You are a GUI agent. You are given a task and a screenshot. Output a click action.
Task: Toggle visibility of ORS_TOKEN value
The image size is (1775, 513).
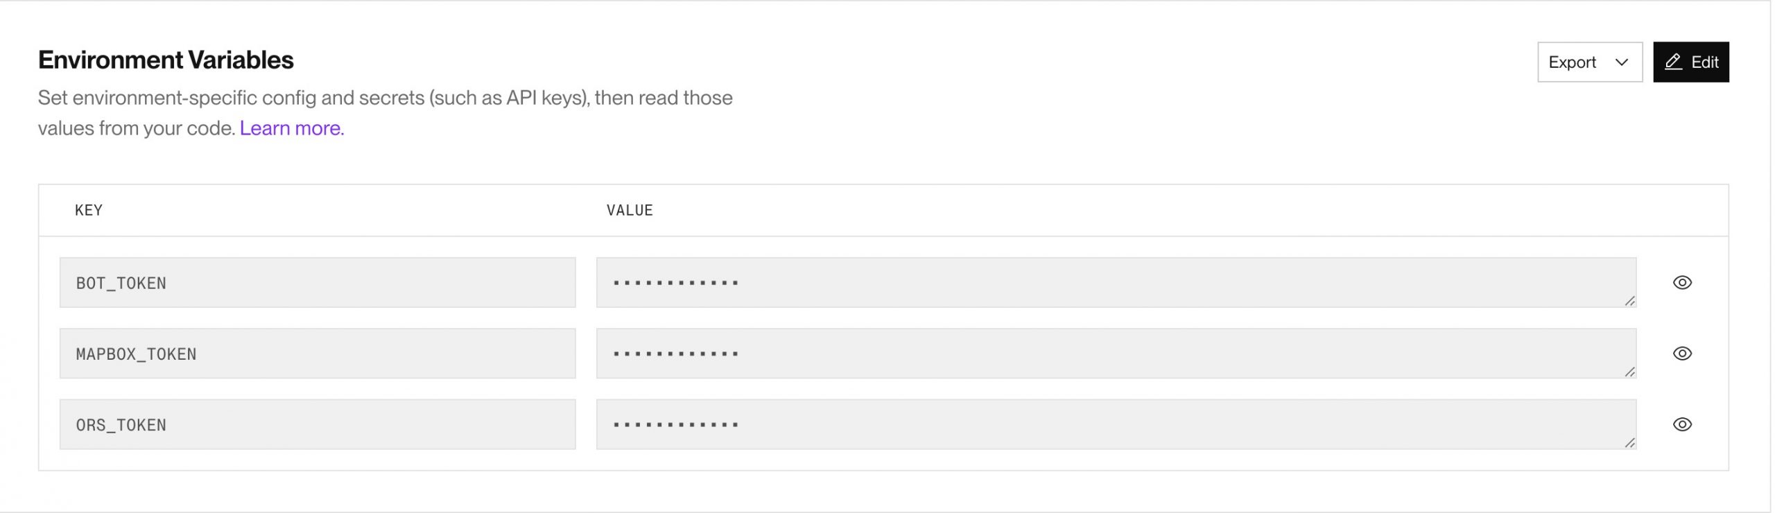click(x=1682, y=424)
